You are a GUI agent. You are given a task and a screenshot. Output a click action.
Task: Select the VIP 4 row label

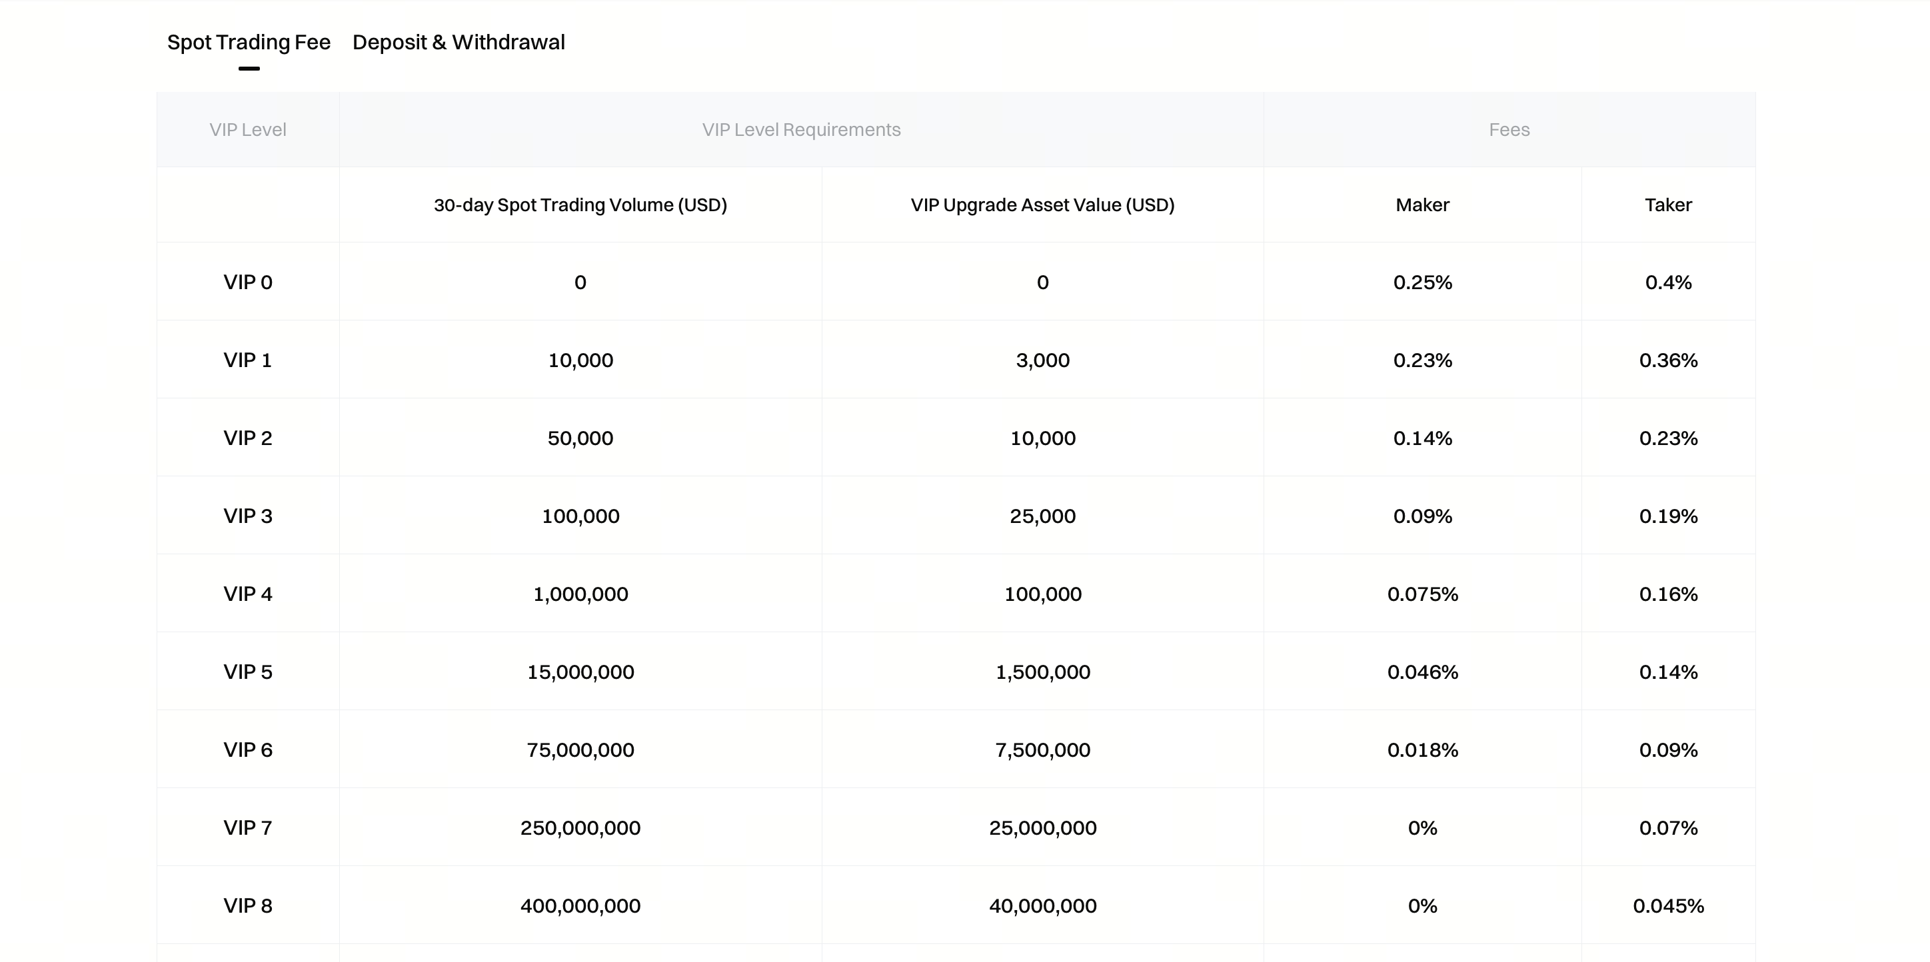[248, 594]
